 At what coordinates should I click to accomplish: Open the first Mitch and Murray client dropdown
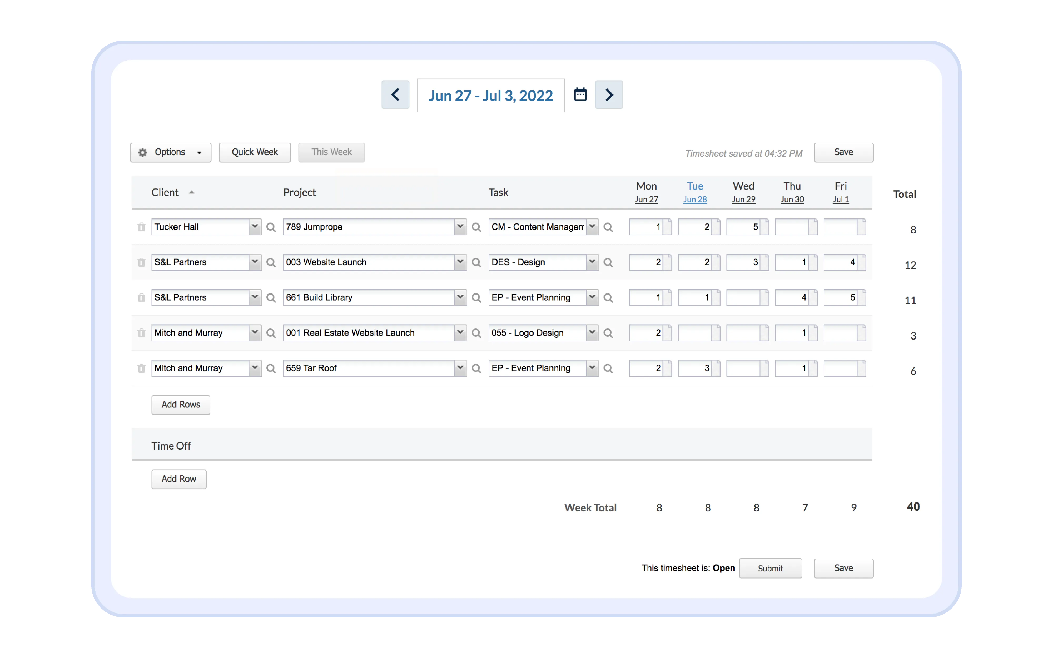pyautogui.click(x=255, y=333)
